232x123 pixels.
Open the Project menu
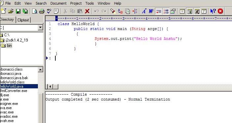[76, 3]
